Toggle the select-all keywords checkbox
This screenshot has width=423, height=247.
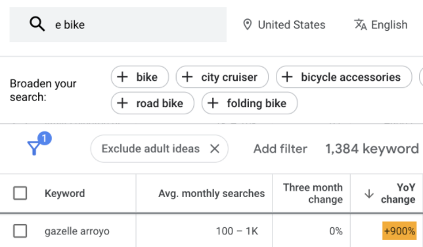20,193
